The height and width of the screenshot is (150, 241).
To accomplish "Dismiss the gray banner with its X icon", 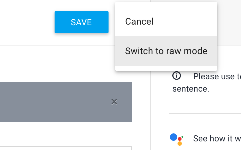I will (114, 102).
